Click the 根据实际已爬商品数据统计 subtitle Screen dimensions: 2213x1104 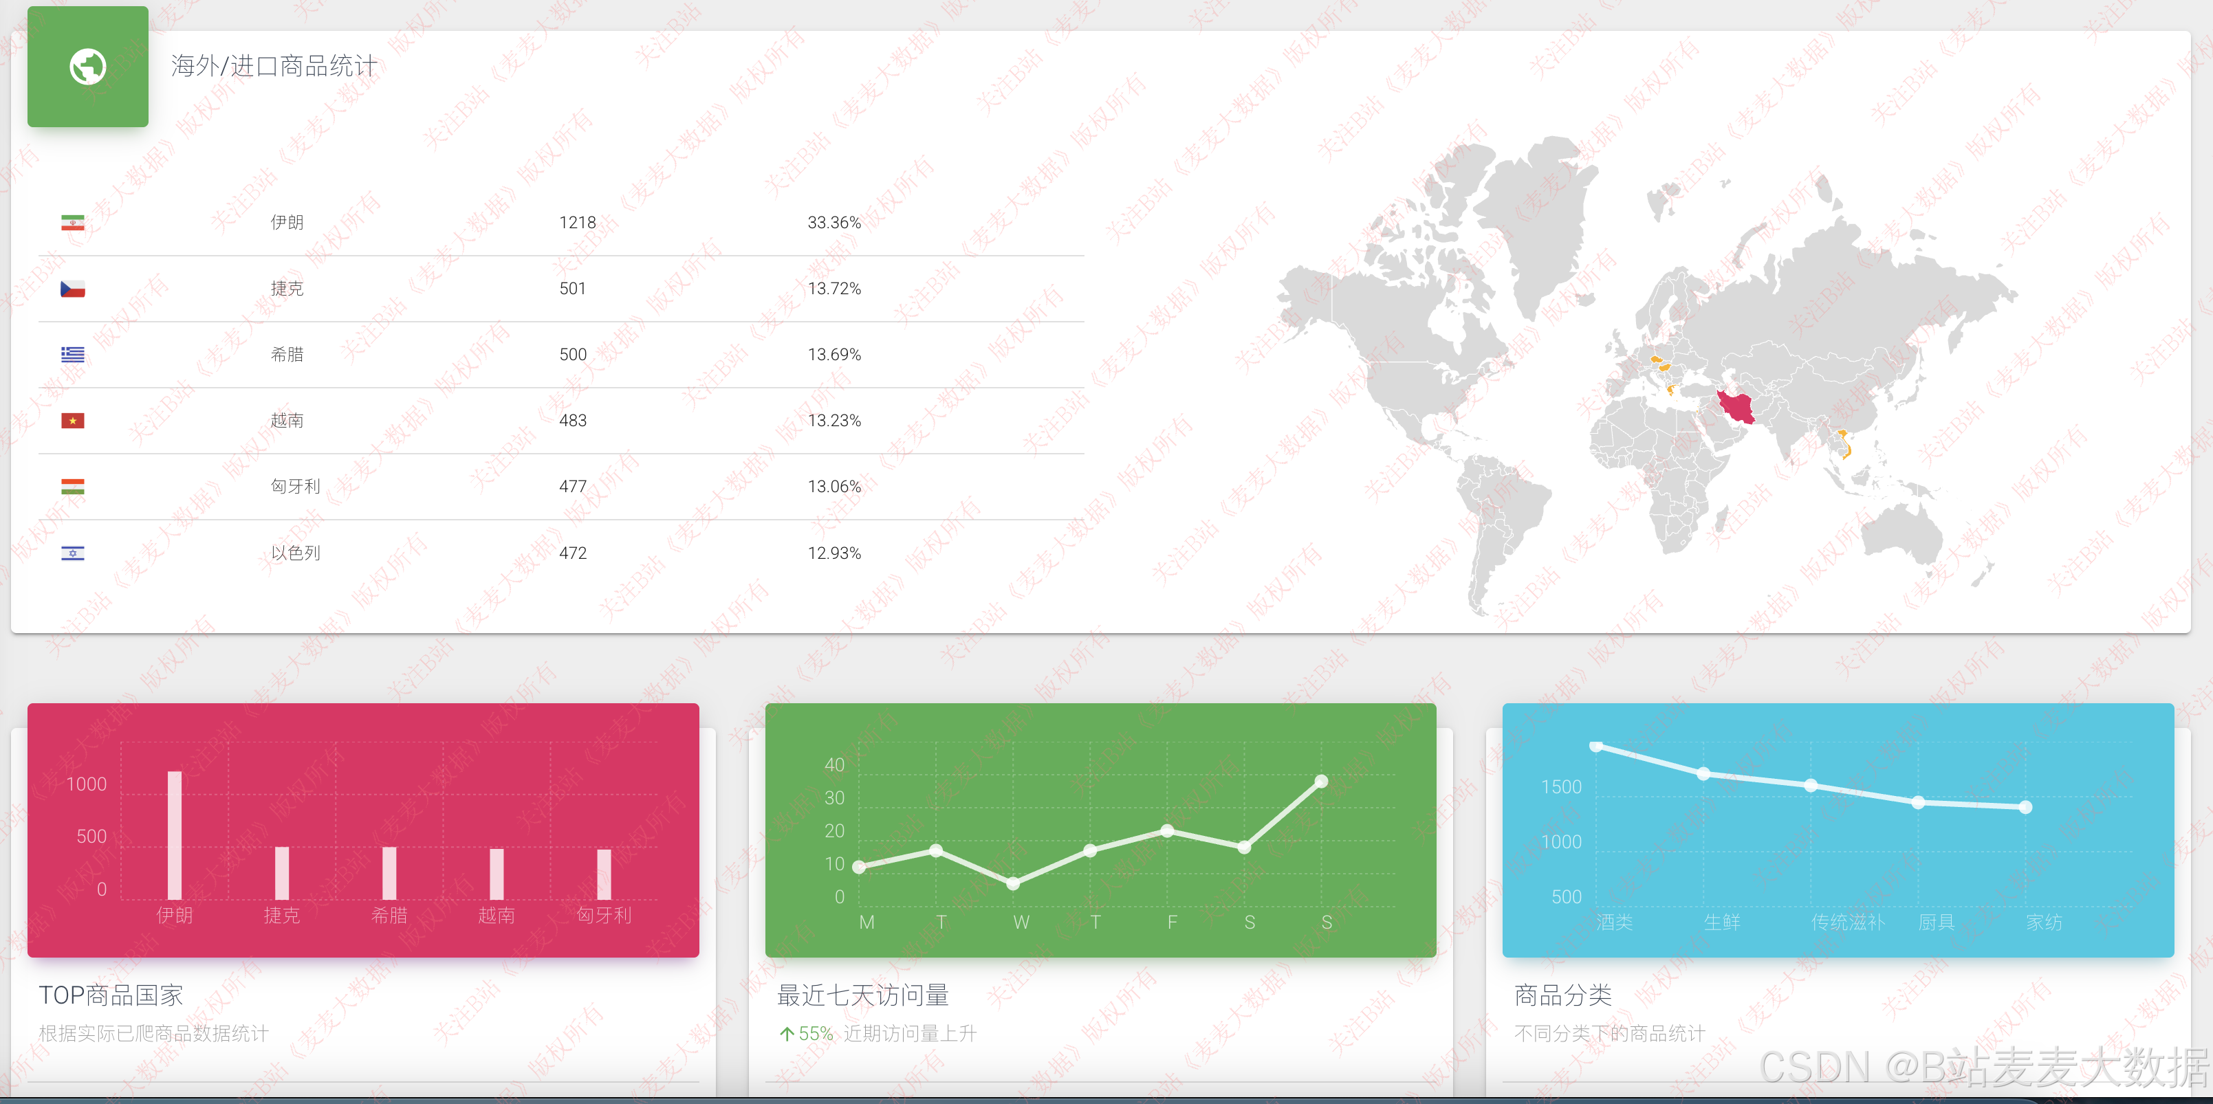[x=154, y=1034]
